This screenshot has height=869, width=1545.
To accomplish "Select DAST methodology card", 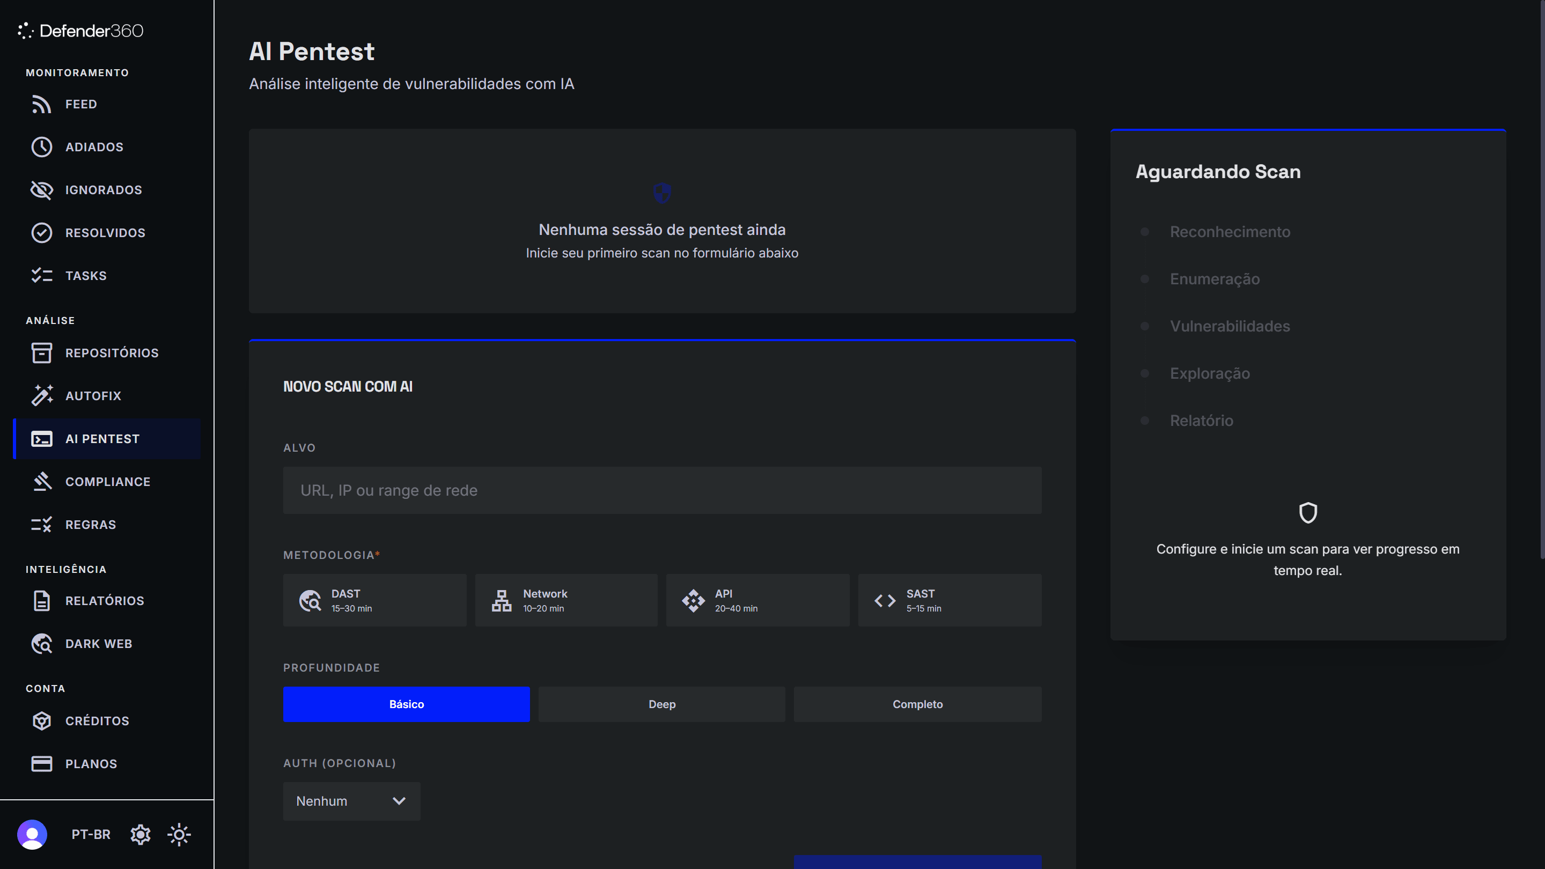I will coord(374,600).
